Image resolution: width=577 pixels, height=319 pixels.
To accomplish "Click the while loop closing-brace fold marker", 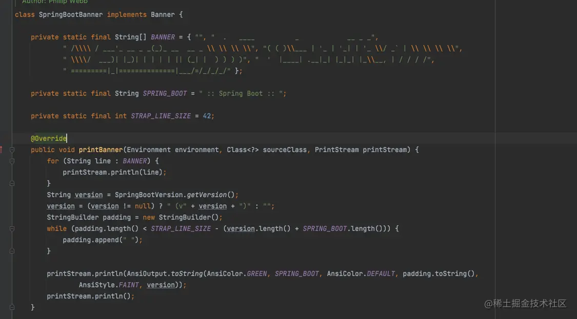I will (x=12, y=251).
